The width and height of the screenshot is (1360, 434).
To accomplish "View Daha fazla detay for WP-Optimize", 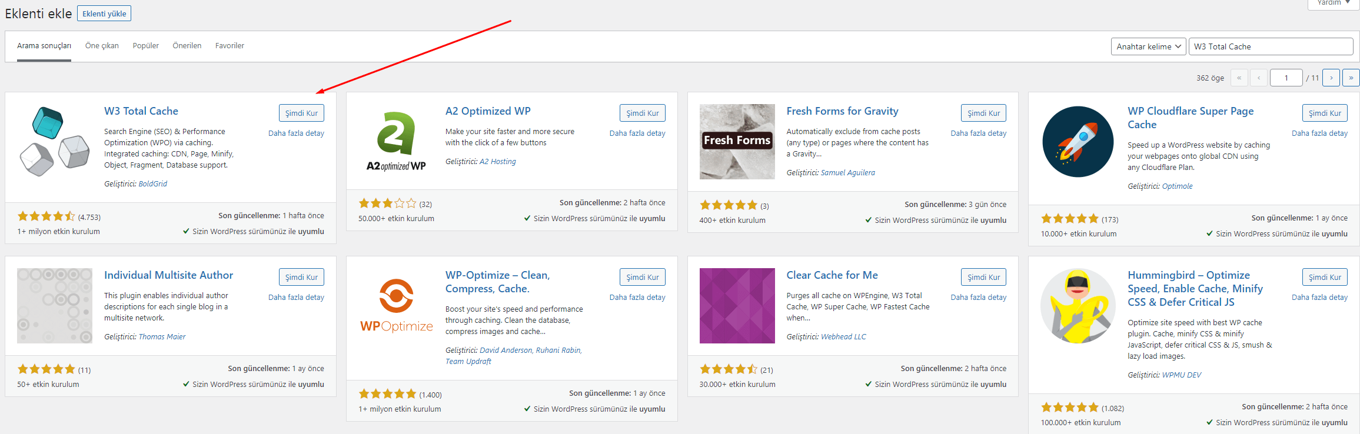I will pos(637,298).
